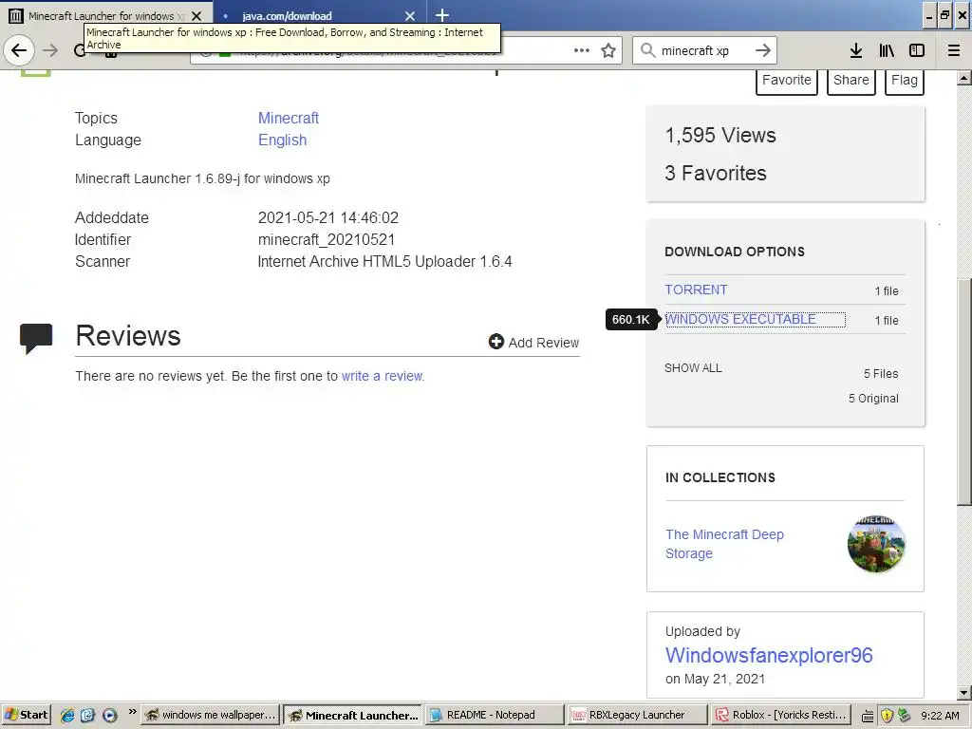Open the Downloads toolbar icon

[856, 50]
